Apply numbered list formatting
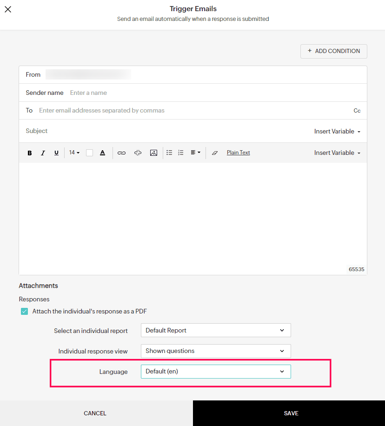Screen dimensions: 385x426 [181, 153]
